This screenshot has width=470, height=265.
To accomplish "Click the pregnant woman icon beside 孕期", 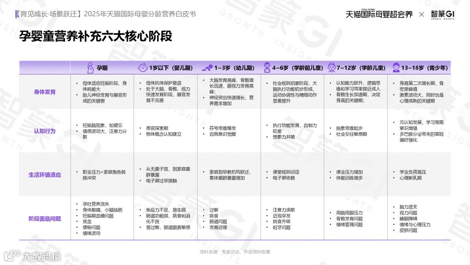I will [x=90, y=68].
